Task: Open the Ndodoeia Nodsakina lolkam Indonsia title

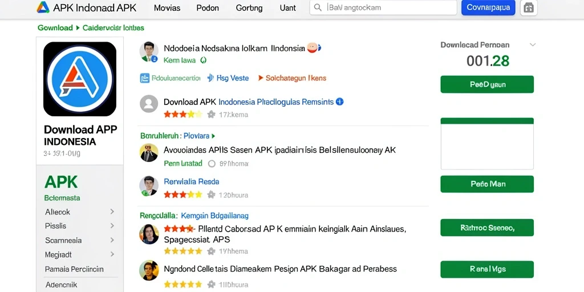Action: point(234,48)
